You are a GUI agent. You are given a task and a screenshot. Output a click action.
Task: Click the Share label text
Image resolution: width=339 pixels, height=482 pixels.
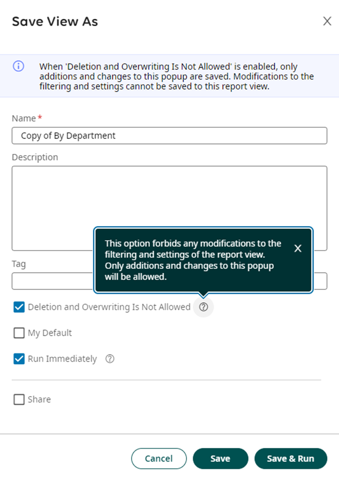click(39, 400)
